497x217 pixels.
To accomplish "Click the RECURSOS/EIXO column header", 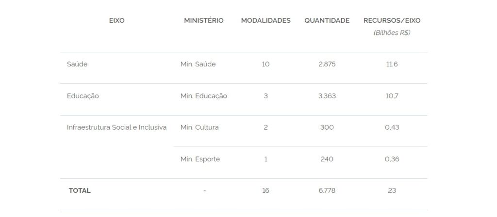I will (392, 20).
